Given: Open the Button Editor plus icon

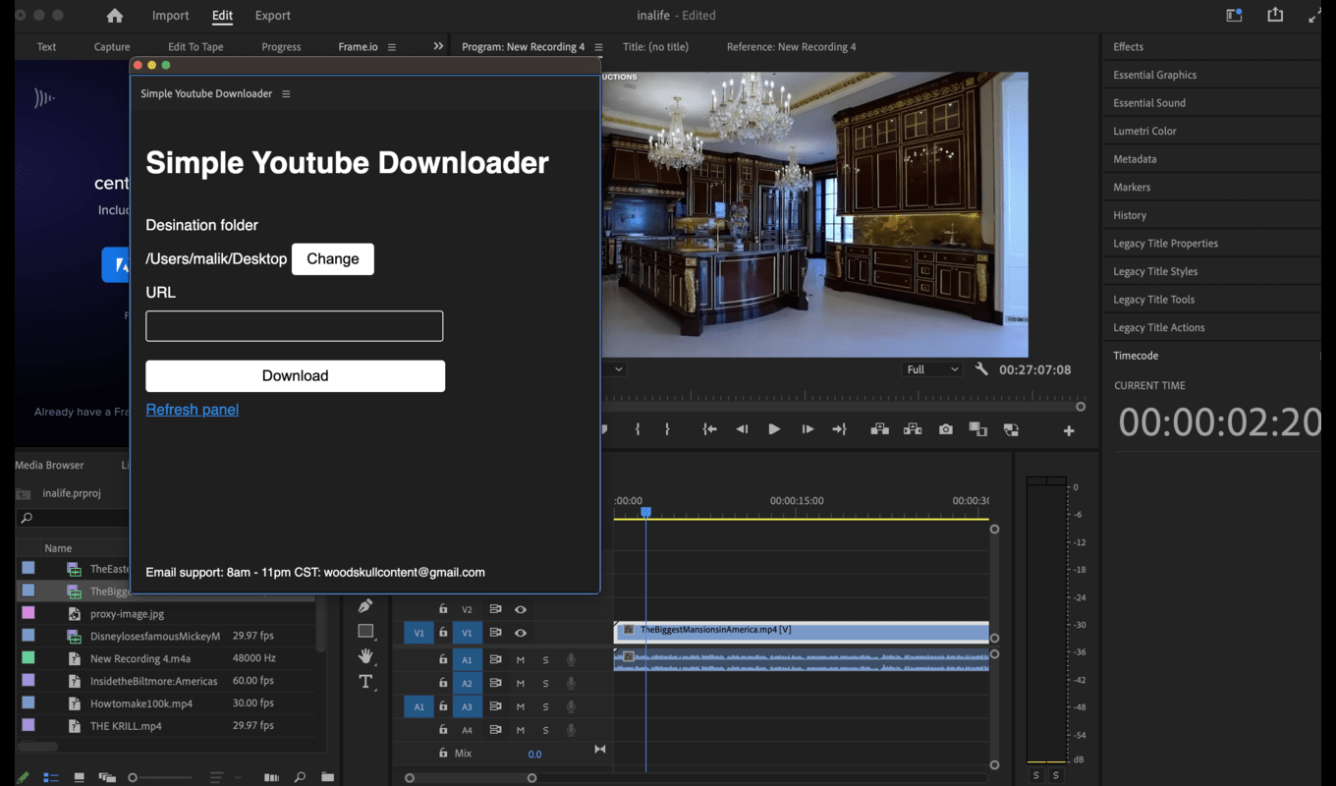Looking at the screenshot, I should pyautogui.click(x=1069, y=430).
